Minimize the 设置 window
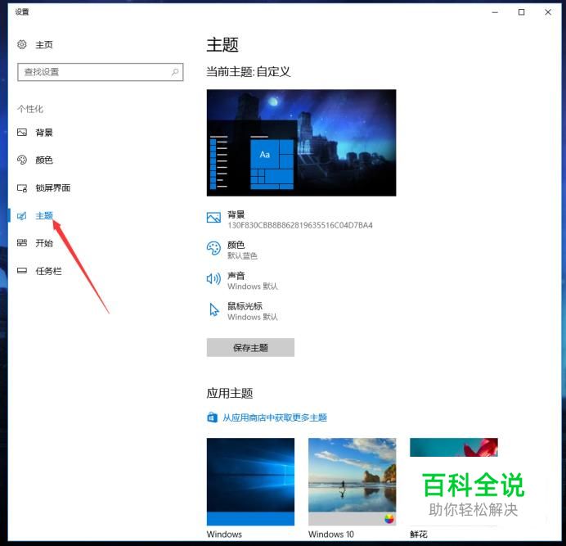This screenshot has height=546, width=566. click(x=495, y=12)
